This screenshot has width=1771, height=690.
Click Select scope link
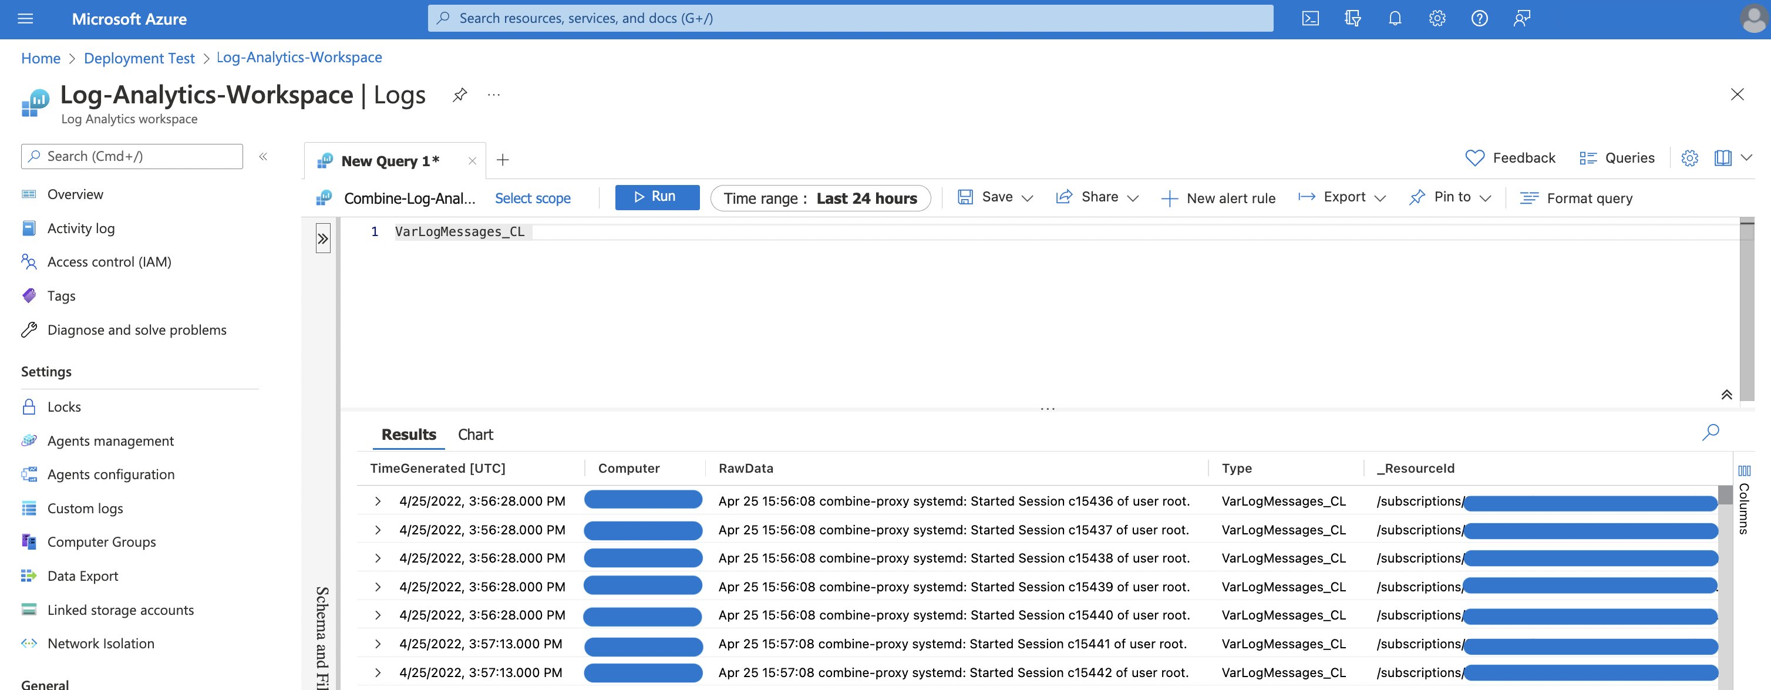(533, 198)
